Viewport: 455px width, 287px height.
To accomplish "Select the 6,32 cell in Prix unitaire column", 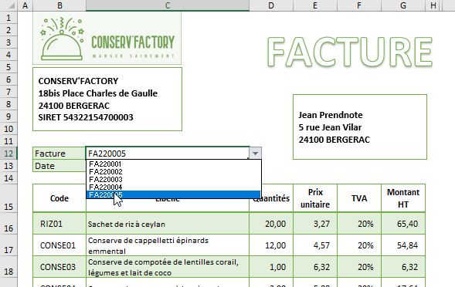I will click(x=315, y=267).
